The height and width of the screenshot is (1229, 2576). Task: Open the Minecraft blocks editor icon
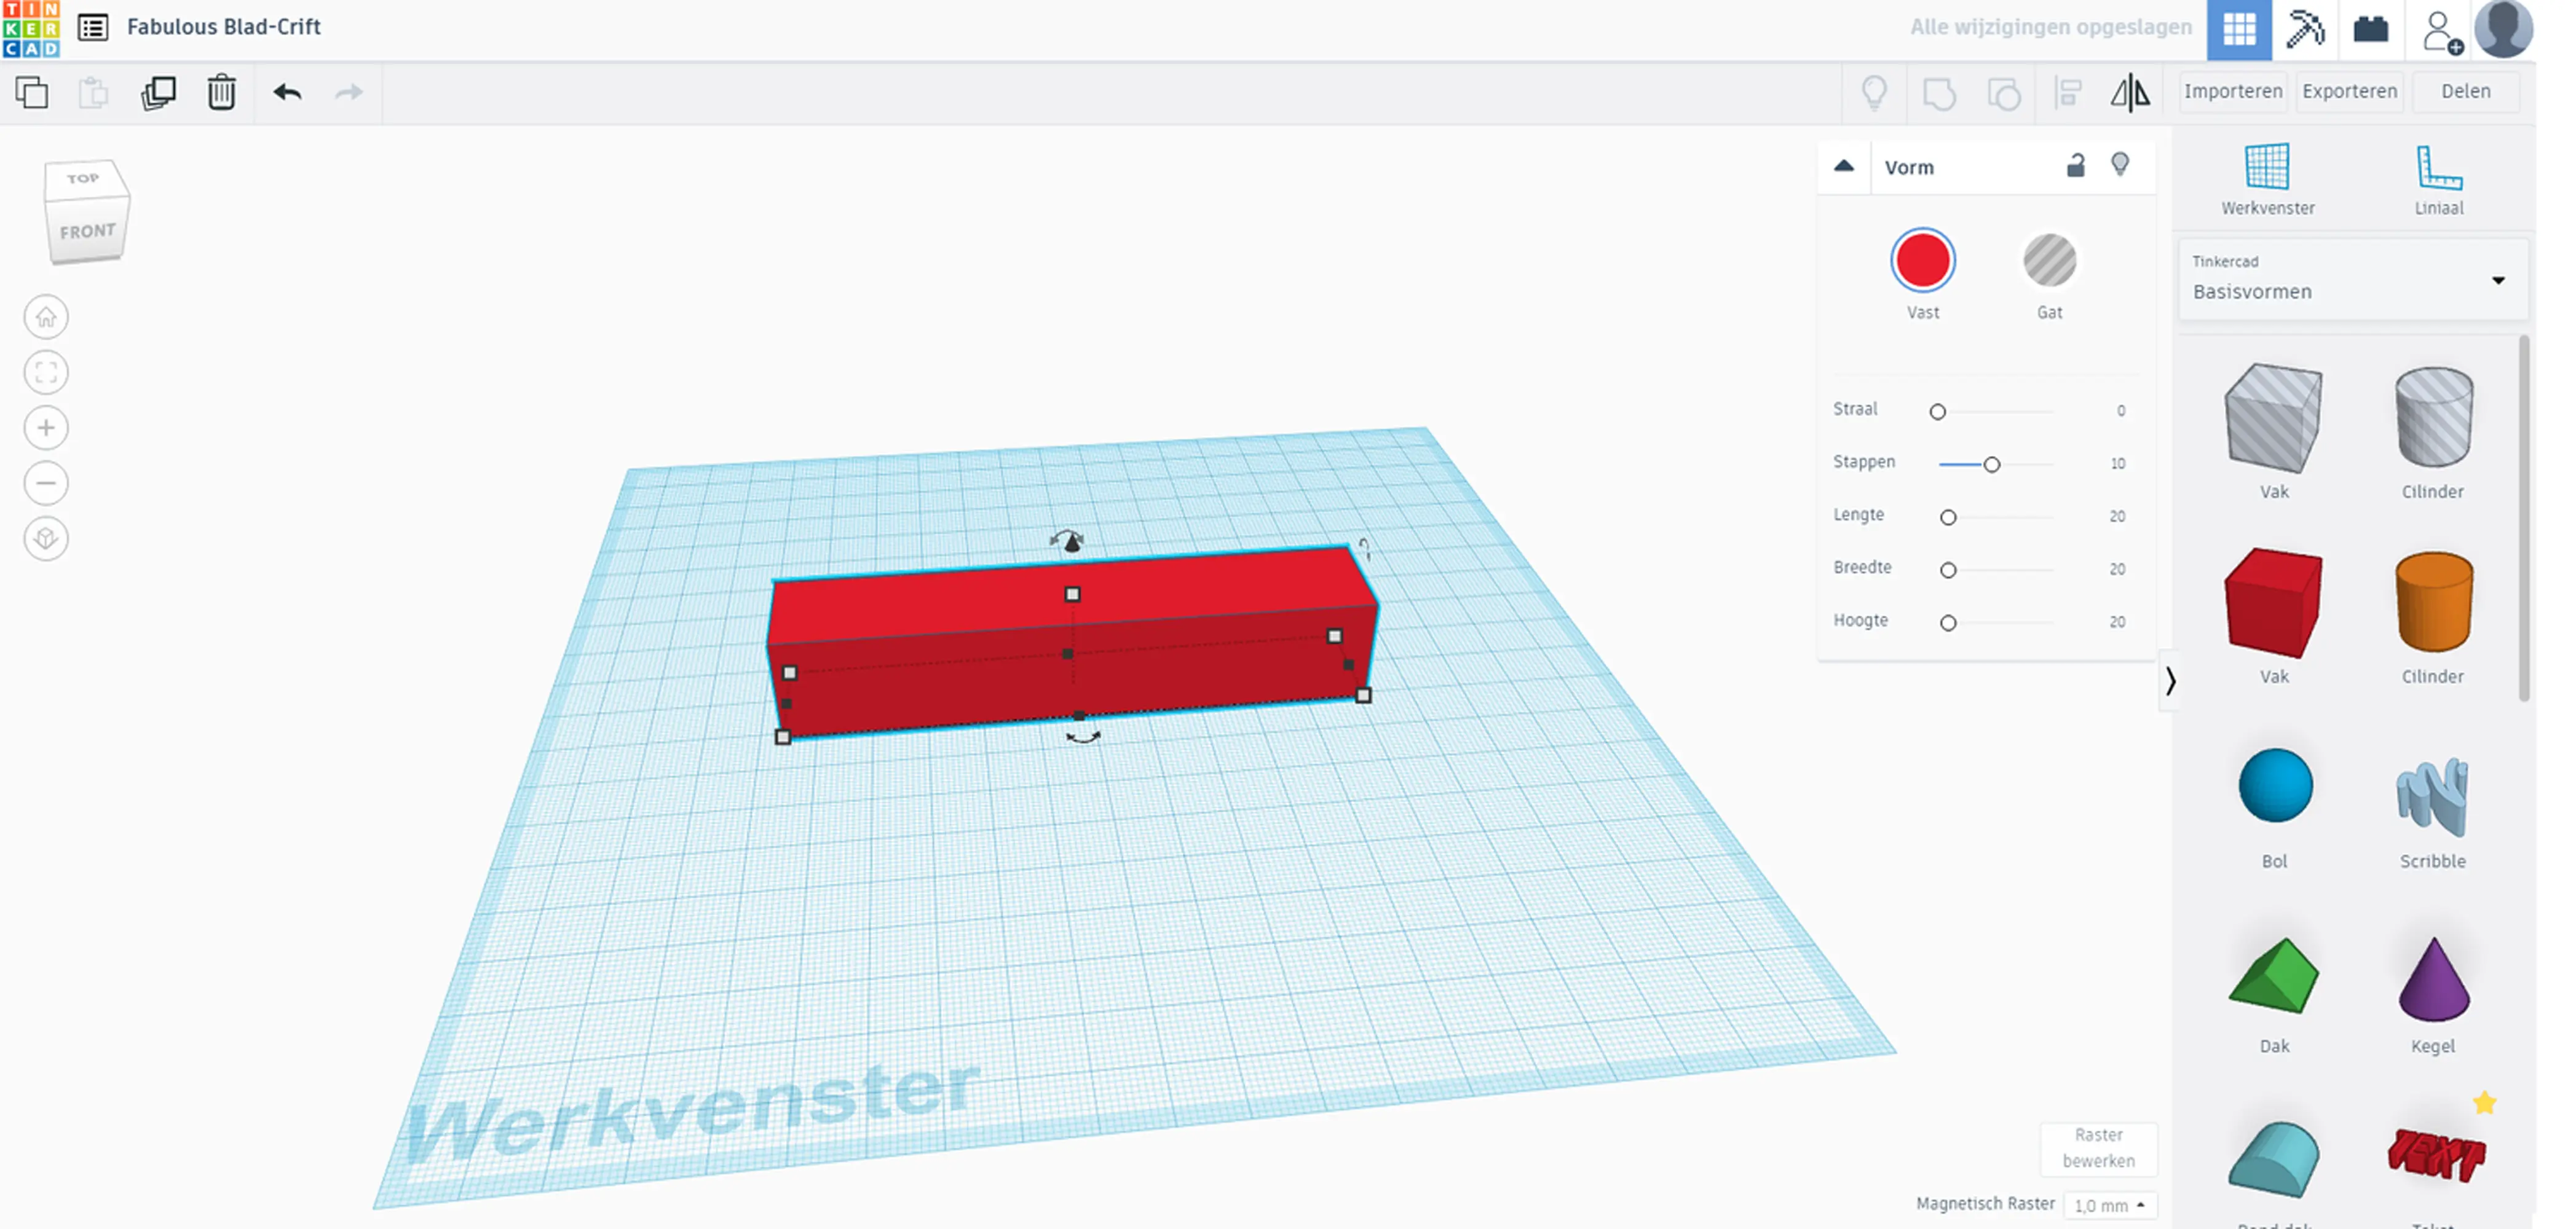[x=2305, y=28]
